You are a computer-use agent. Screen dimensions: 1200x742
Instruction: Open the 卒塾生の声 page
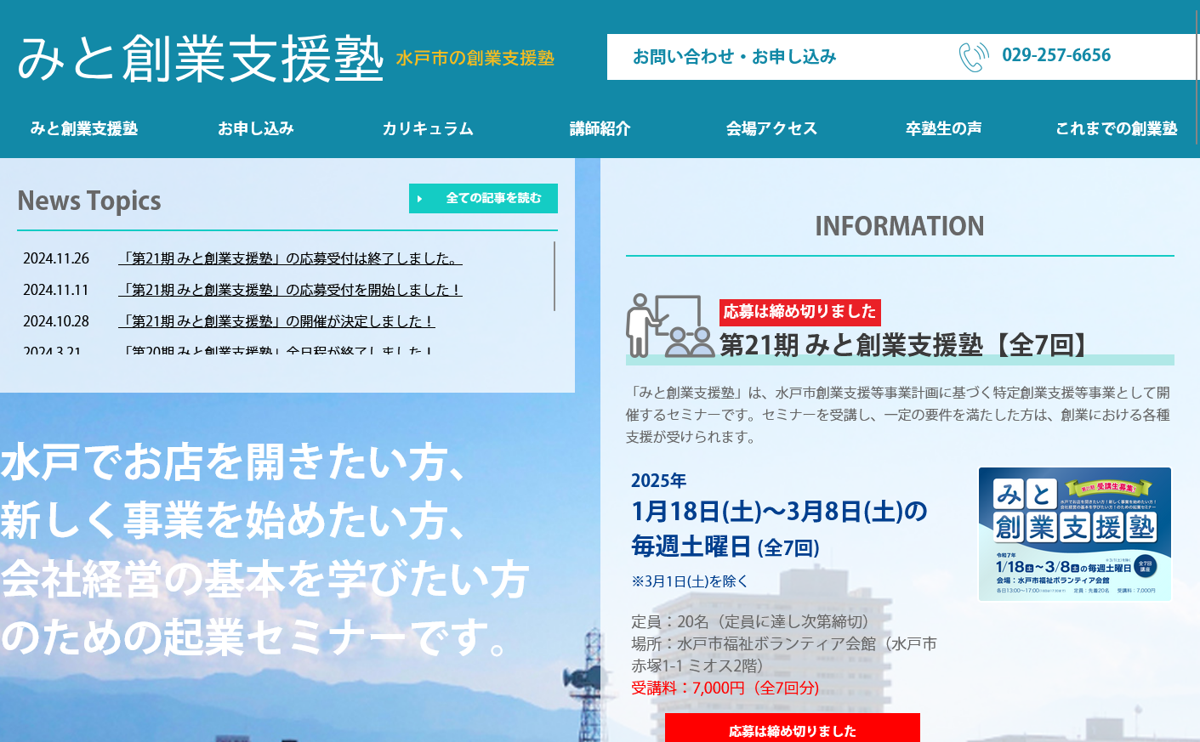943,128
